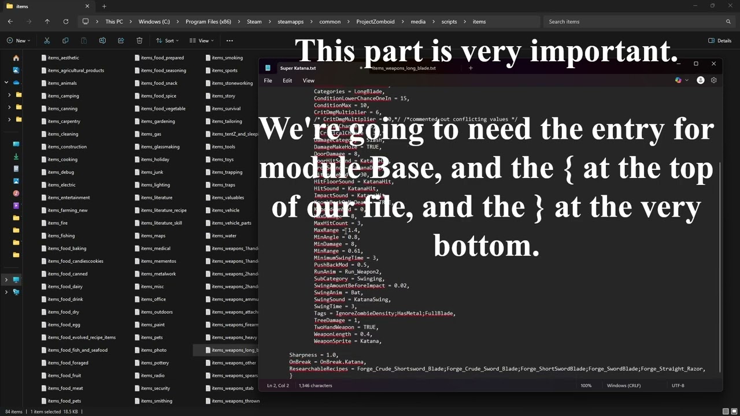This screenshot has width=740, height=416.
Task: Open the Edit menu in Notepad
Action: pos(287,80)
